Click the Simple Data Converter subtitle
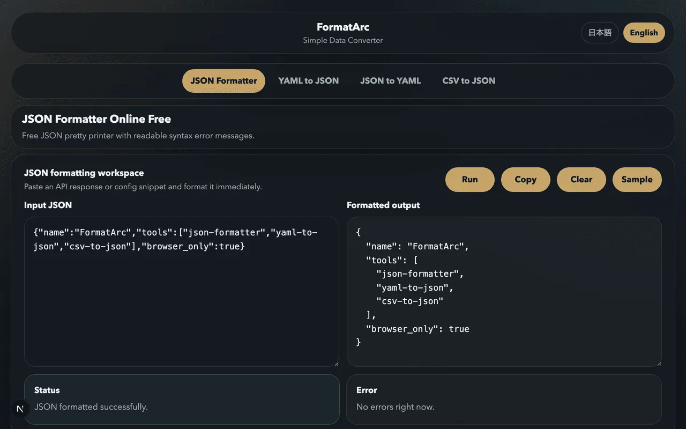 342,40
